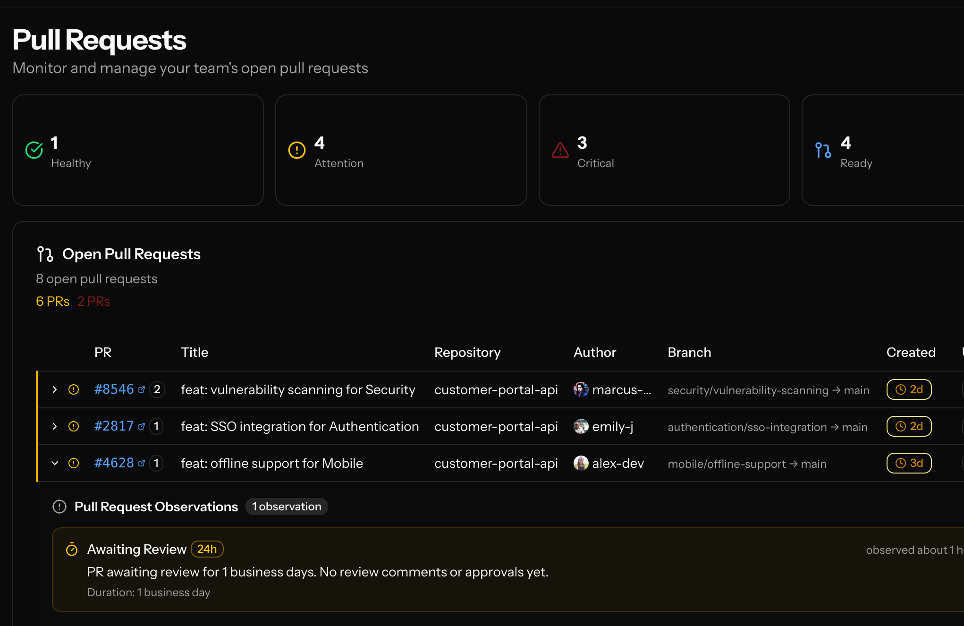Click branch 'mobile/offline-support → main'
Image resolution: width=964 pixels, height=626 pixels.
click(x=747, y=464)
